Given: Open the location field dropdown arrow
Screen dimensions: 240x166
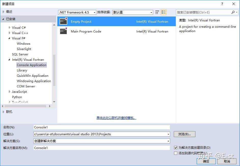Looking at the screenshot, I should [168, 134].
